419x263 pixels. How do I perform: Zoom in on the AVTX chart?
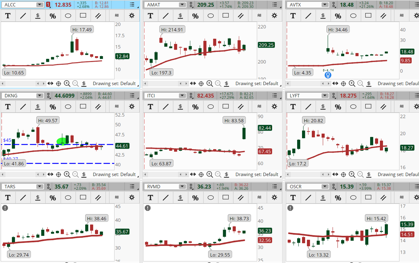click(x=352, y=83)
